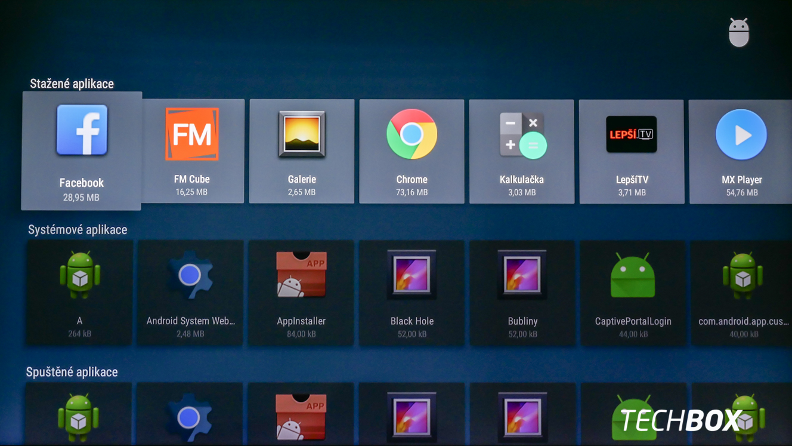This screenshot has width=792, height=446.
Task: Open the MX Player app
Action: click(741, 152)
